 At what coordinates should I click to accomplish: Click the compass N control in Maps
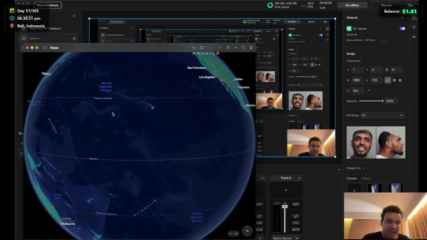coord(247,231)
